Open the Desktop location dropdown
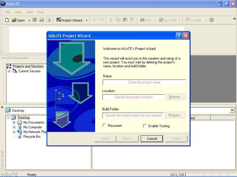The height and width of the screenshot is (177, 237). coord(232,110)
